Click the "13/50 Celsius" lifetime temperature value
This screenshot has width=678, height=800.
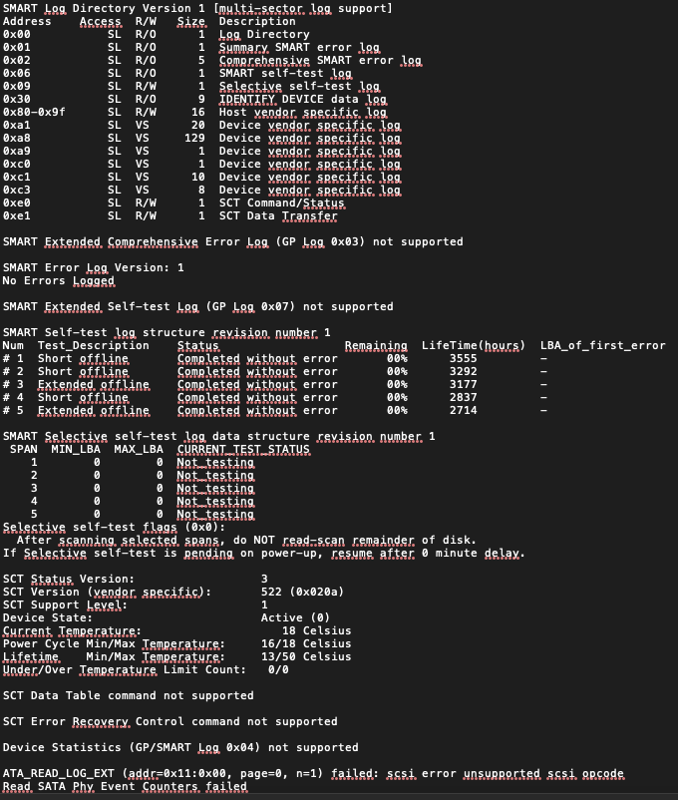coord(306,656)
